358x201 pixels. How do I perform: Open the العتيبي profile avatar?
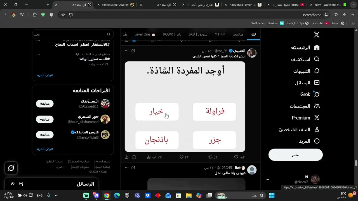click(x=252, y=53)
